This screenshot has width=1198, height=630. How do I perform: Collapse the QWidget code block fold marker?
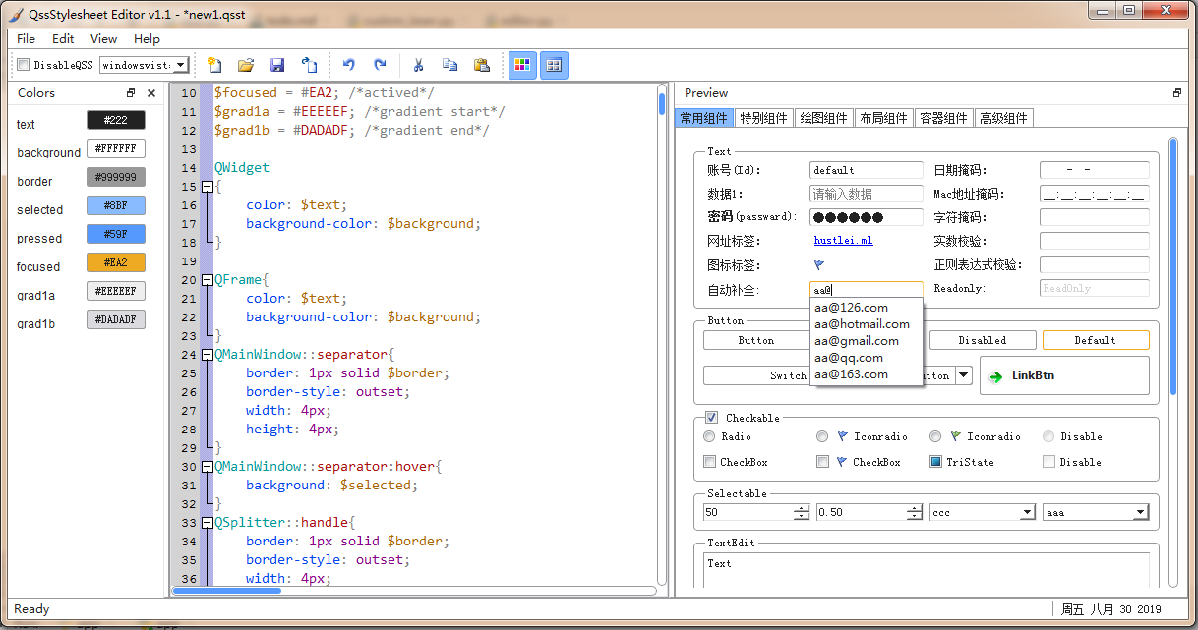click(207, 187)
